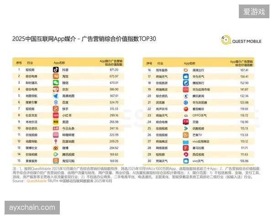The width and height of the screenshot is (274, 219).
Task: Click the industry label 网络音频
Action: 162,148
